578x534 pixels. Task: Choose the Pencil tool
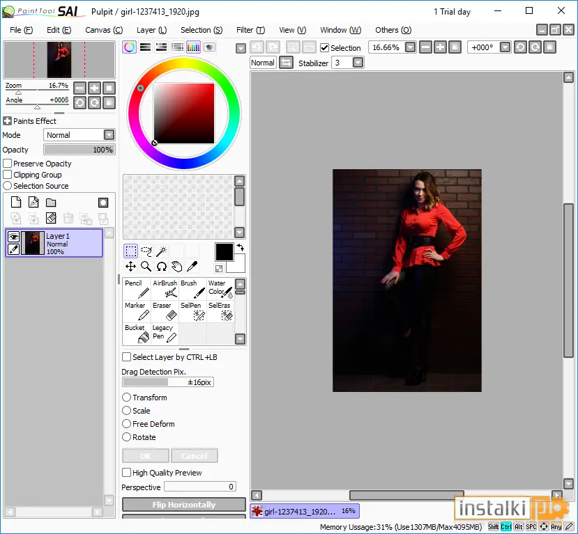pos(137,289)
